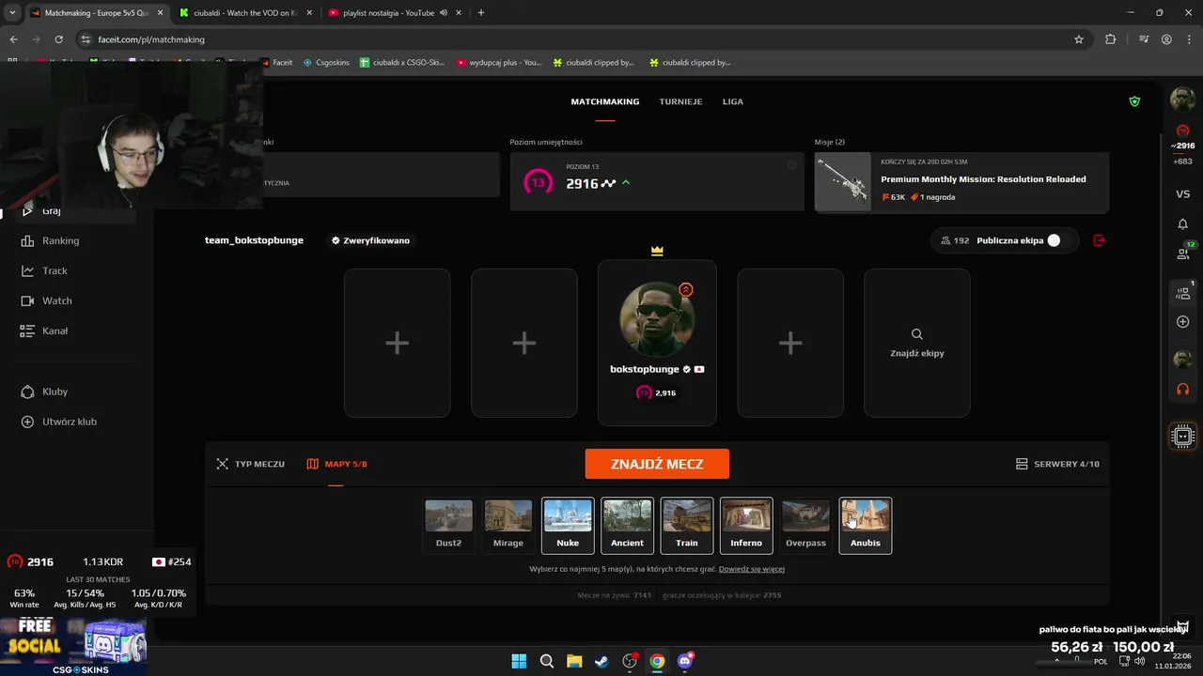Viewport: 1203px width, 676px height.
Task: Open the Csgoskins bookmark
Action: [x=326, y=62]
